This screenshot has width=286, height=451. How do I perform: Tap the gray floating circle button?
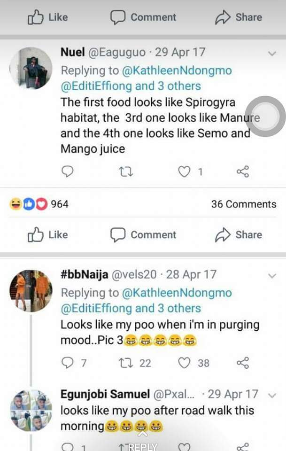coord(265,117)
